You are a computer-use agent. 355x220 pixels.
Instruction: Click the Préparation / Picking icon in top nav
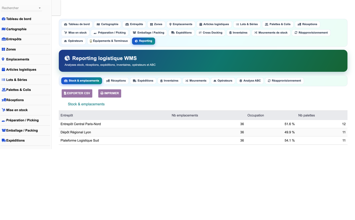pyautogui.click(x=95, y=33)
